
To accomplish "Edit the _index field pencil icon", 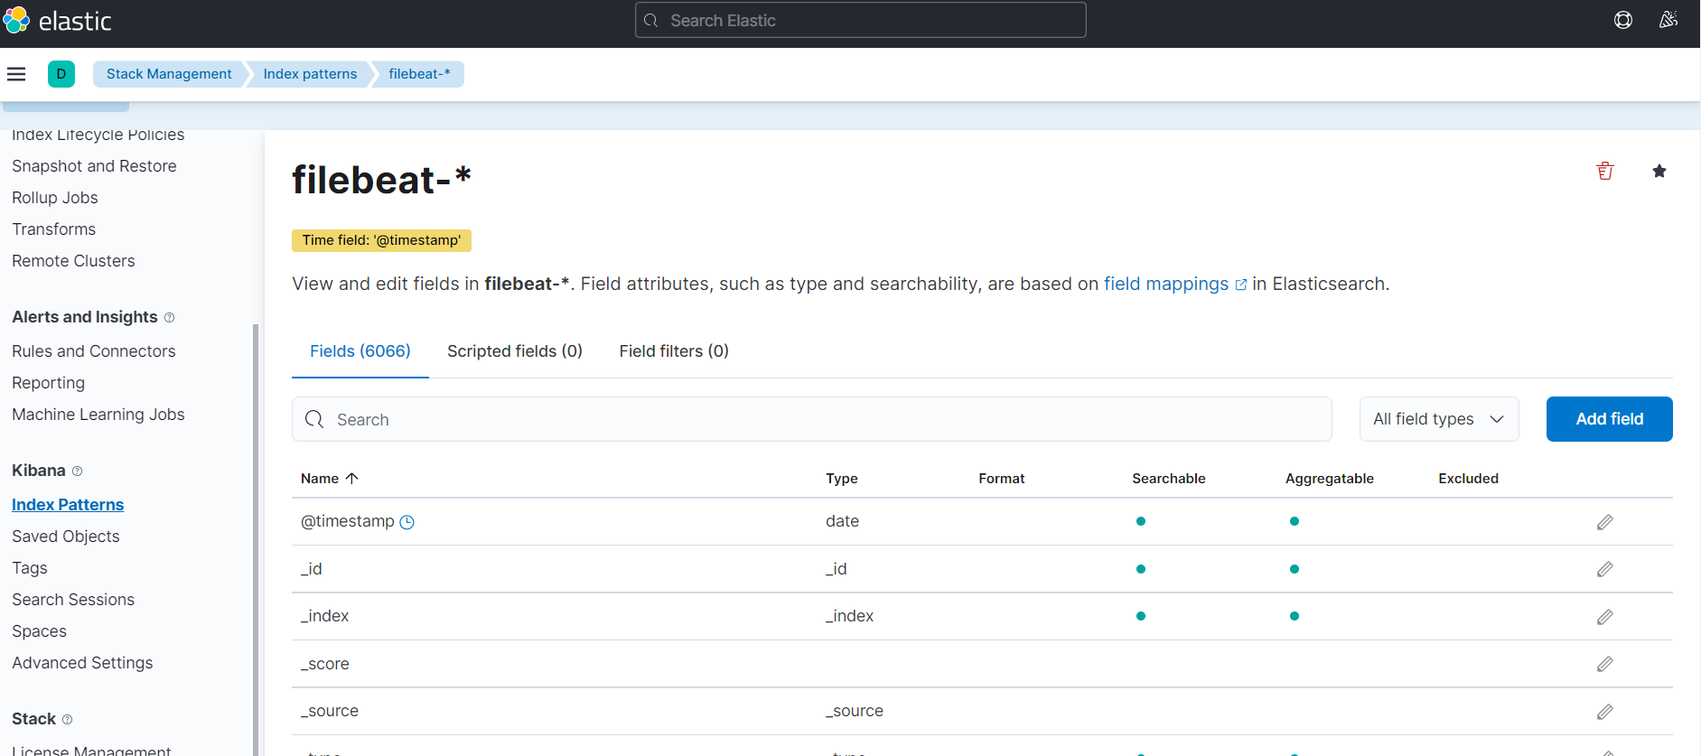I will [1605, 617].
